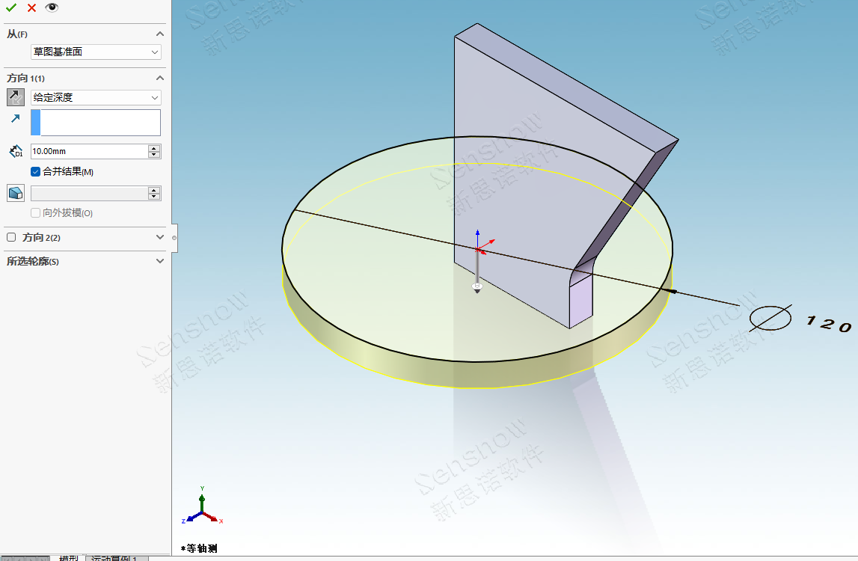
Task: Click the 10.00mm depth input field
Action: click(x=89, y=151)
